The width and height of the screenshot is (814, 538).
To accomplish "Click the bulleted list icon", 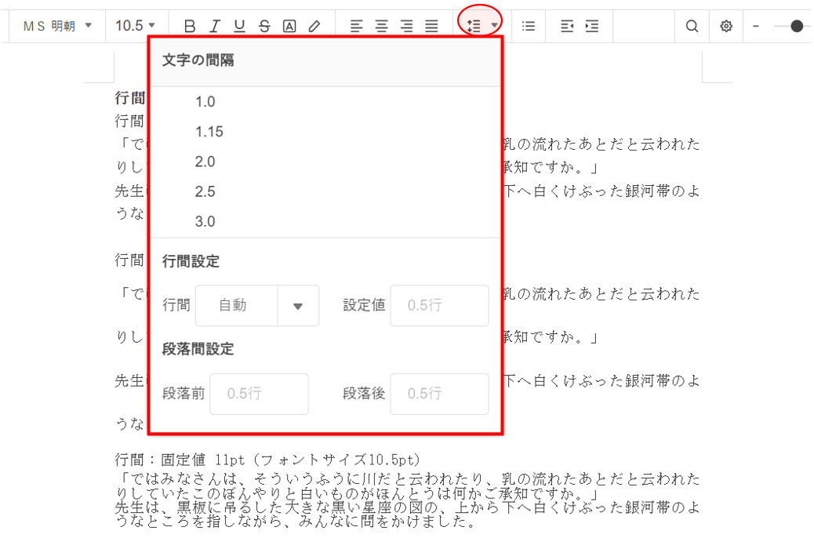I will click(x=529, y=26).
